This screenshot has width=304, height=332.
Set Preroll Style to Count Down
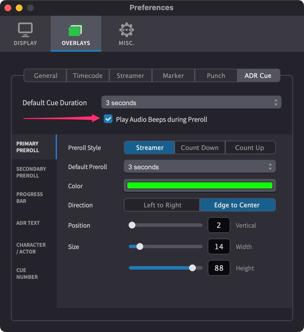coord(200,147)
